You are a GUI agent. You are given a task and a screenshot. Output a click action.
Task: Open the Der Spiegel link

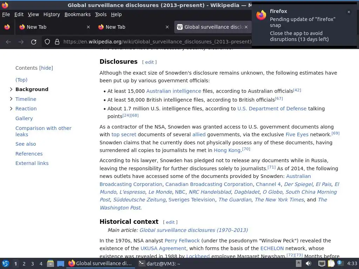coord(298,184)
